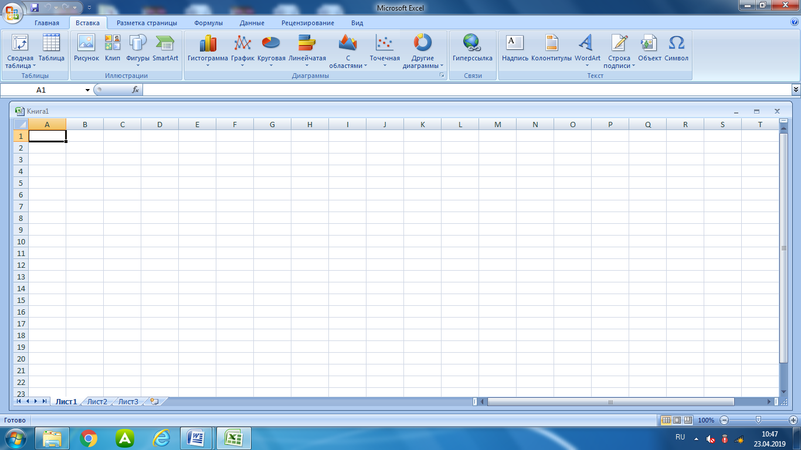Save workbook from Quick Access Toolbar
The height and width of the screenshot is (450, 801).
click(x=34, y=8)
